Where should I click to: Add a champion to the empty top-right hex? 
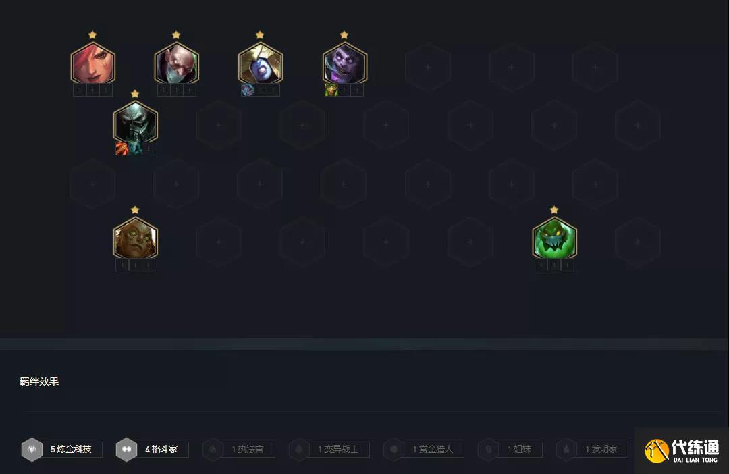595,68
